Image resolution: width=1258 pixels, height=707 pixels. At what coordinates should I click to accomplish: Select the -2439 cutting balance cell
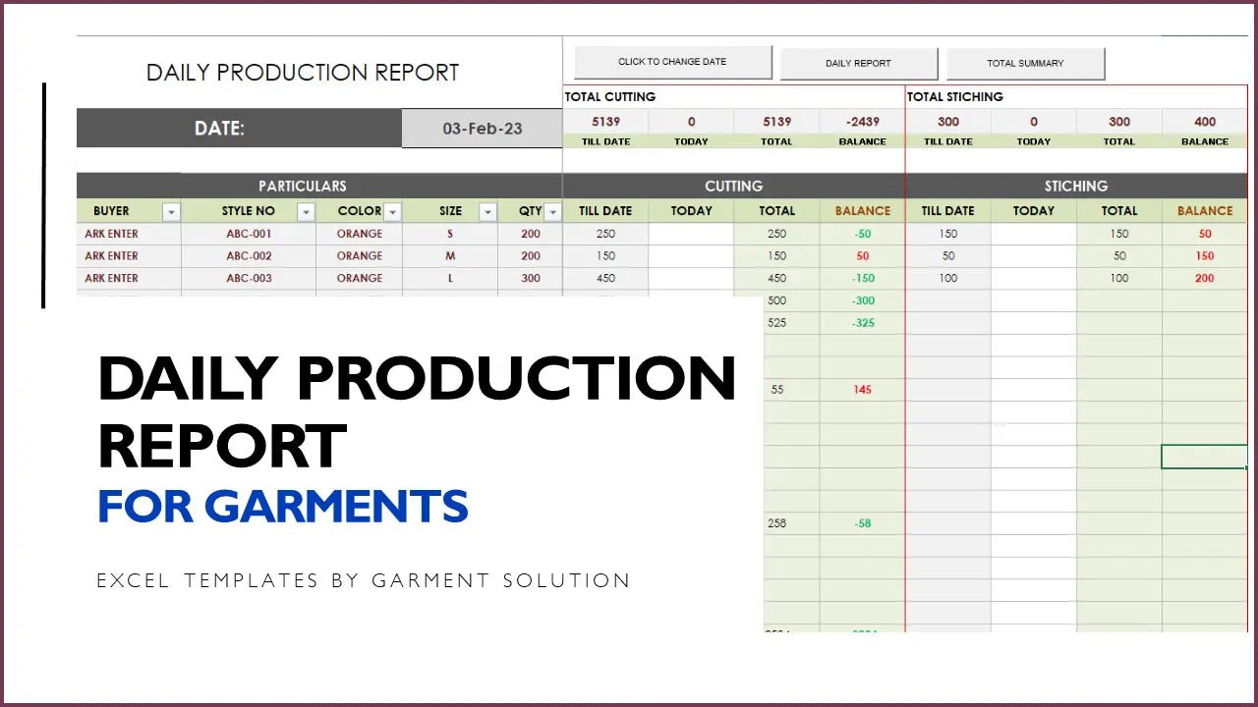[x=862, y=121]
